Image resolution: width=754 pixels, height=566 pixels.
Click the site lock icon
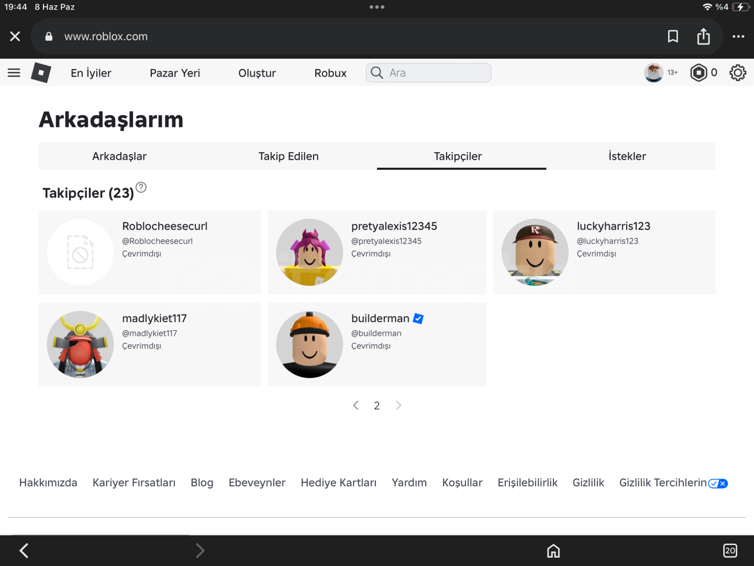coord(49,36)
